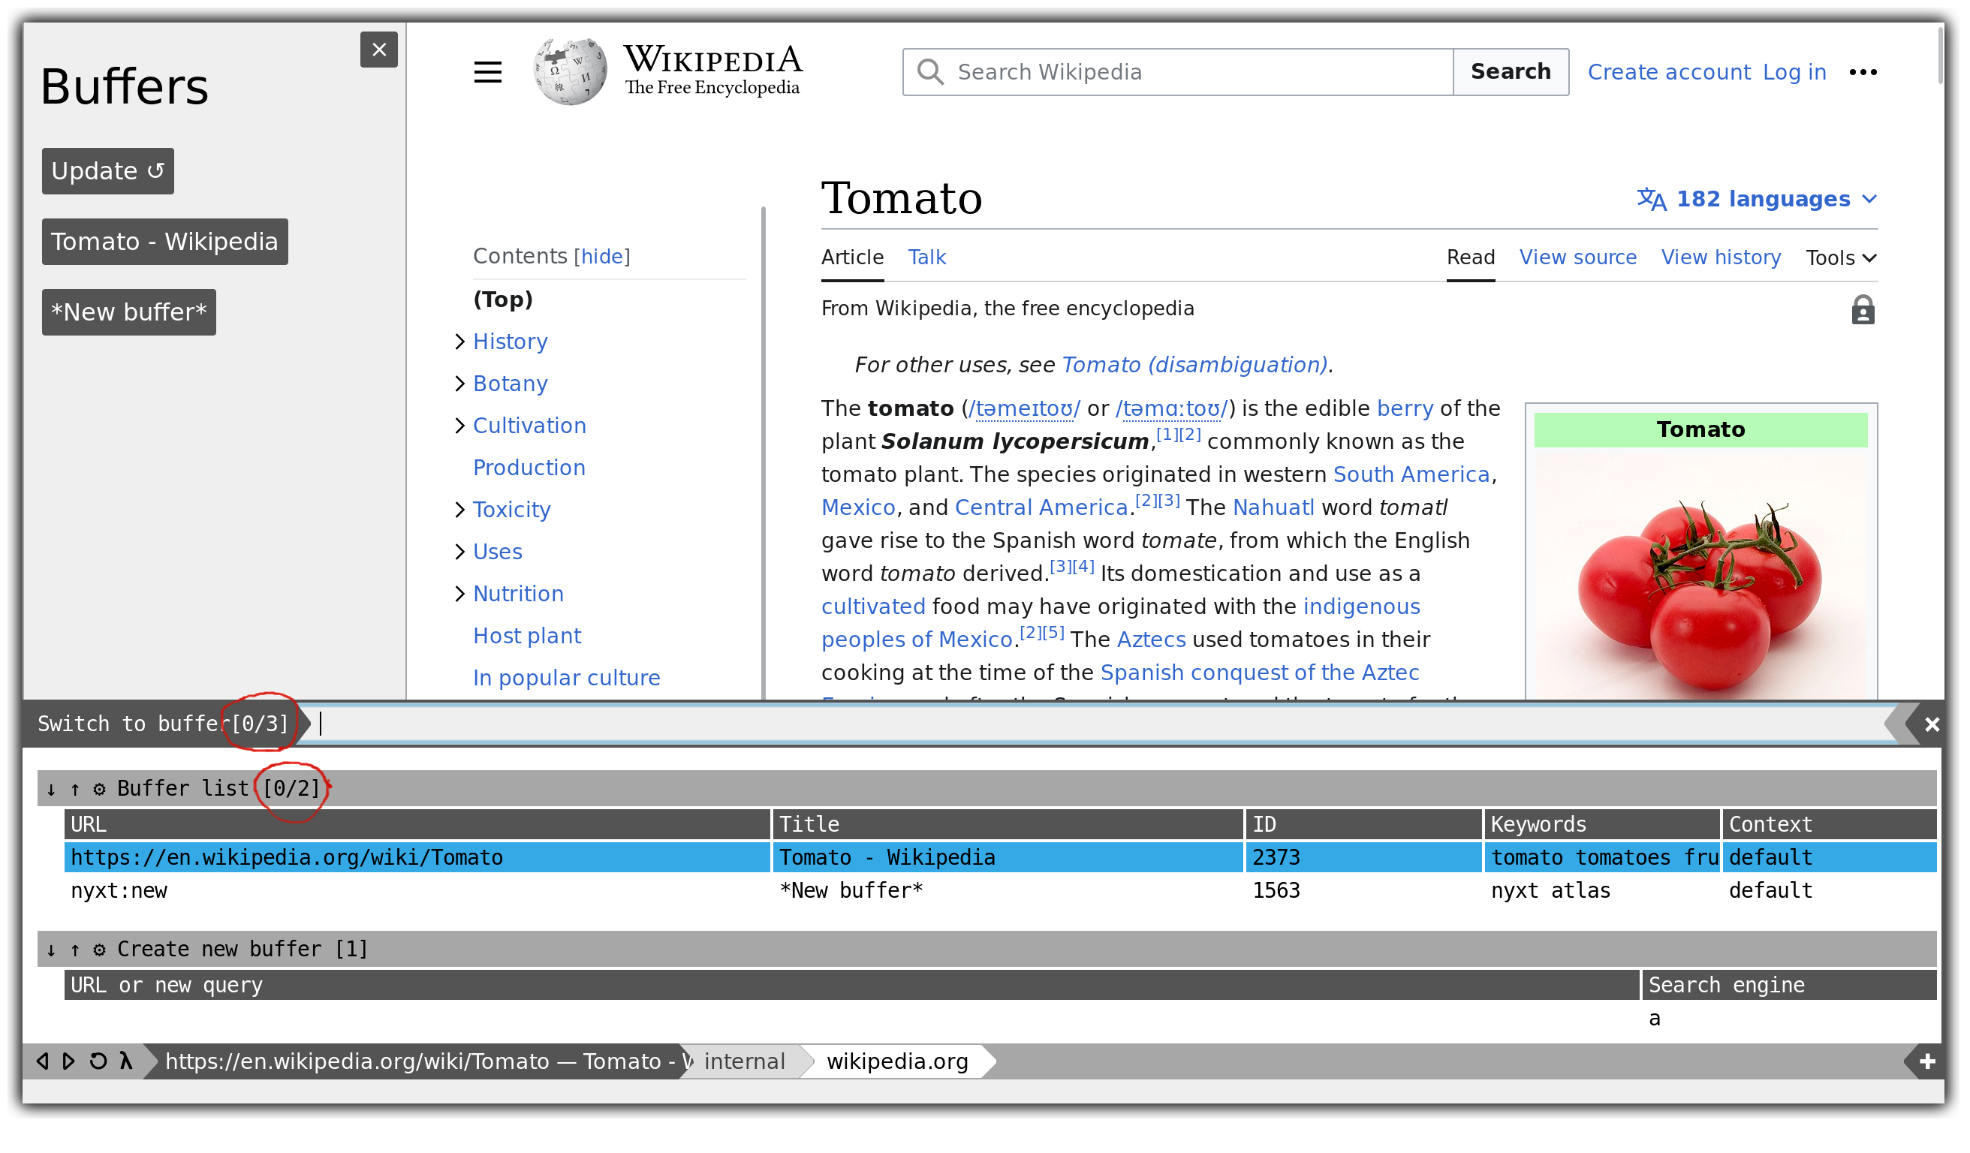1970x1153 pixels.
Task: Open the View history tab
Action: [1721, 257]
